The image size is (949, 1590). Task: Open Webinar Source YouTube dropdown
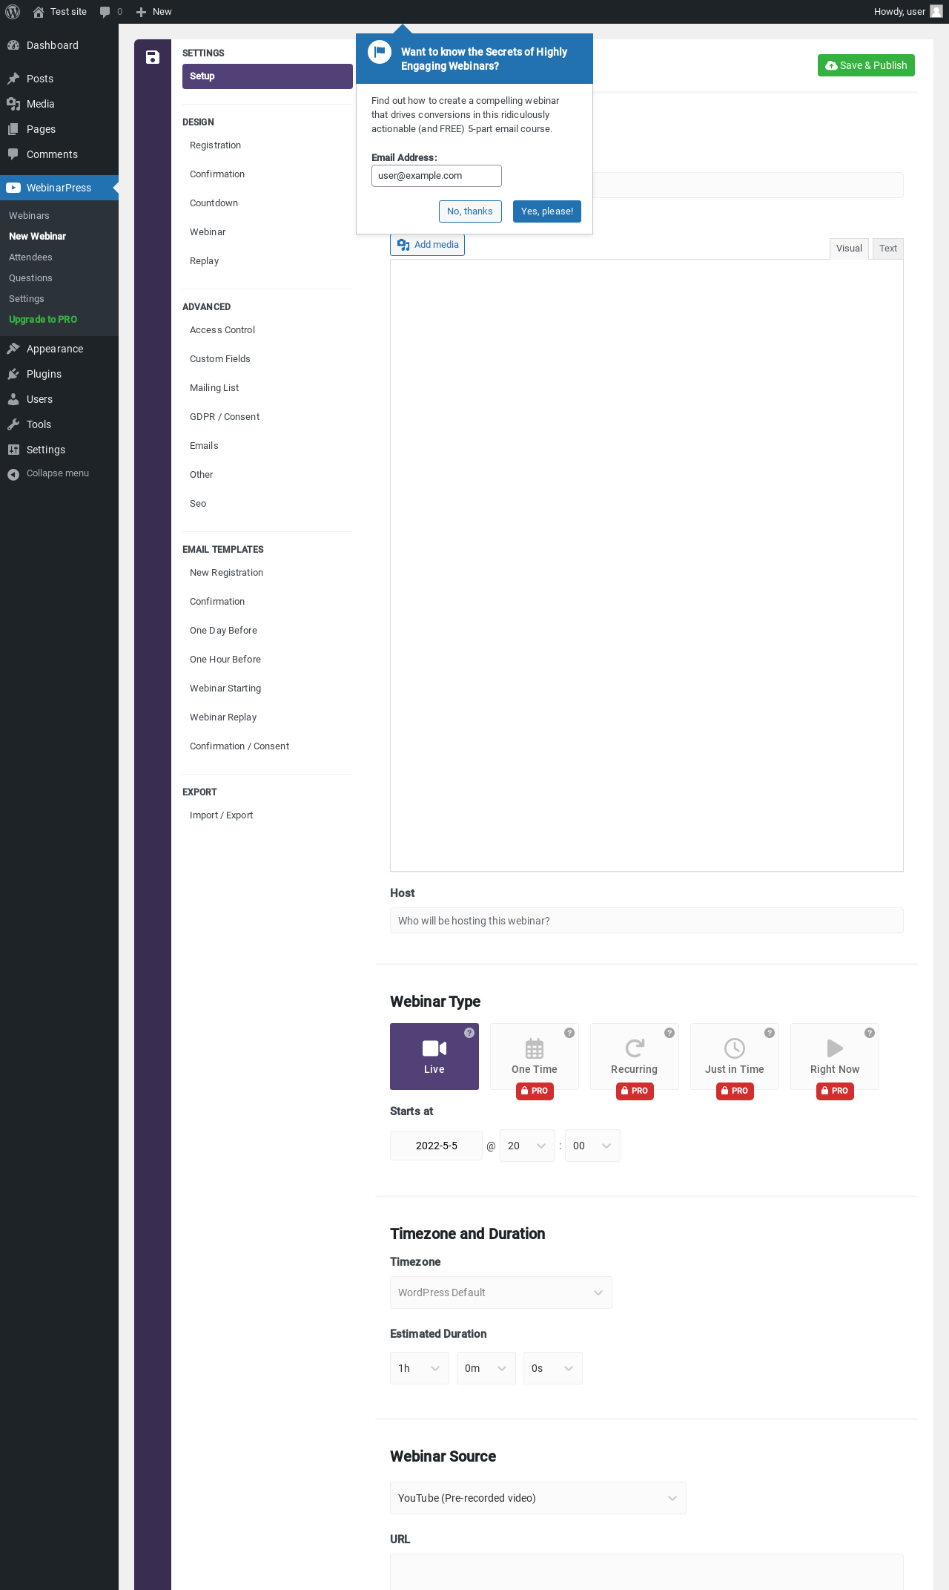[x=538, y=1498]
